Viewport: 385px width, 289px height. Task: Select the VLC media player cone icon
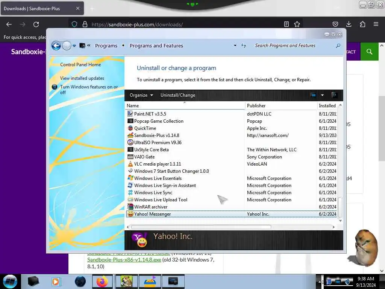coord(130,164)
